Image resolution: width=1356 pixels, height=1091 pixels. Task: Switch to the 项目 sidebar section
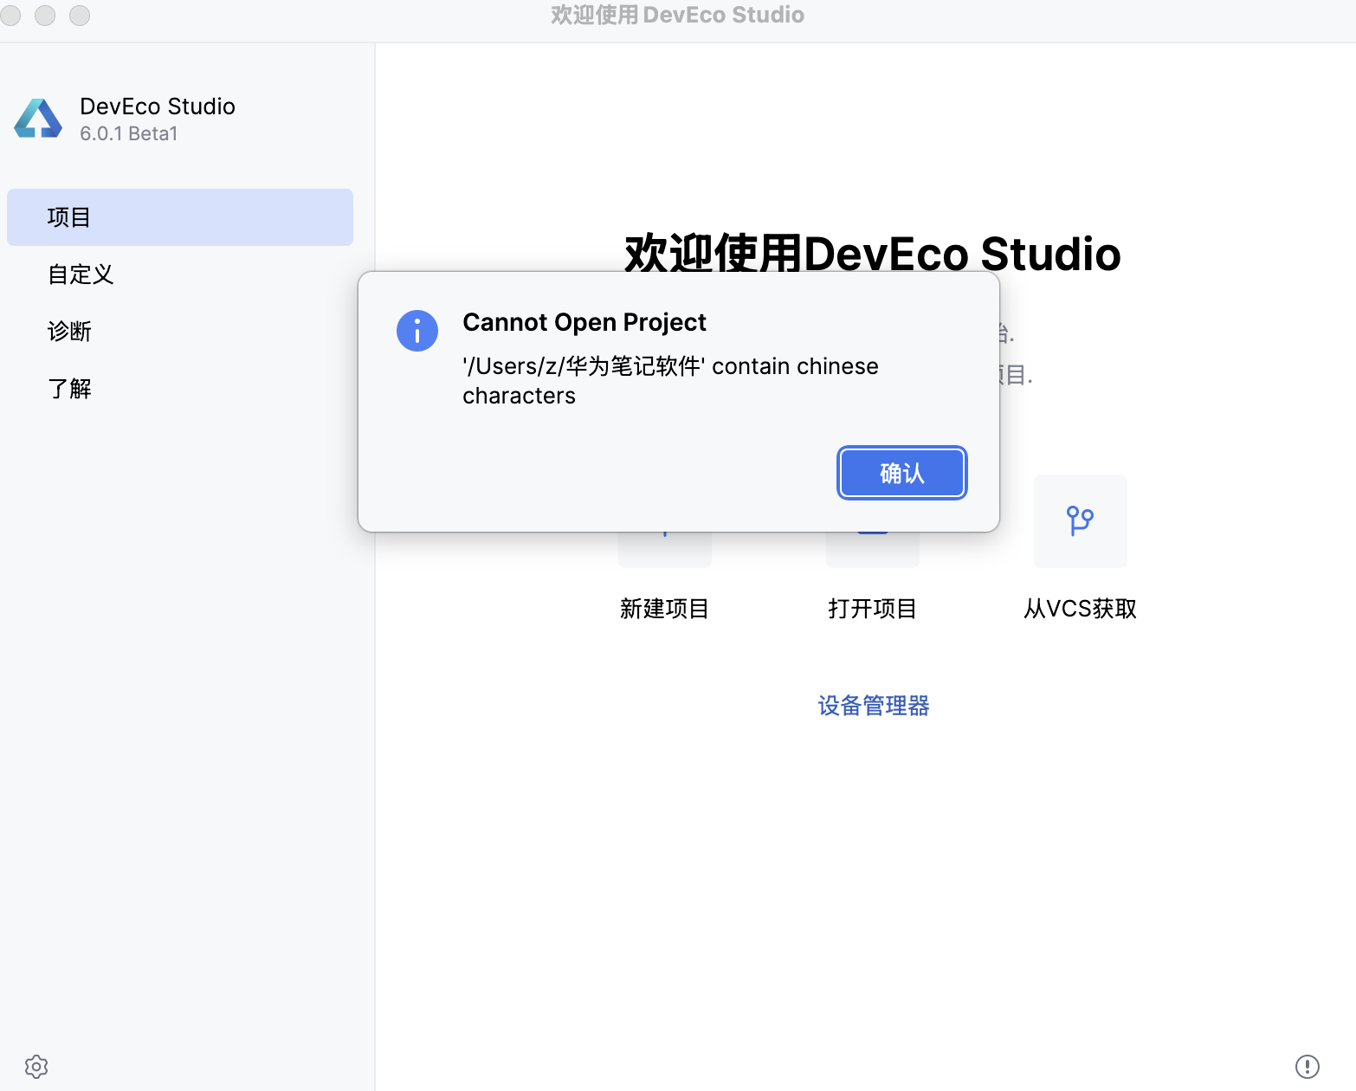(68, 216)
